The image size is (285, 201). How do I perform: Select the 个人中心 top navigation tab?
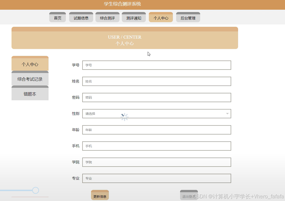[161, 17]
